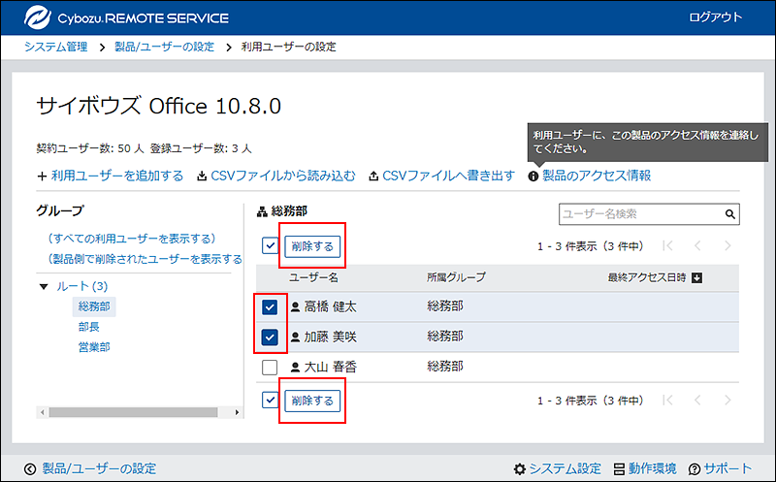The image size is (776, 482).
Task: Open 製品のアクセス情報 link
Action: tap(597, 176)
